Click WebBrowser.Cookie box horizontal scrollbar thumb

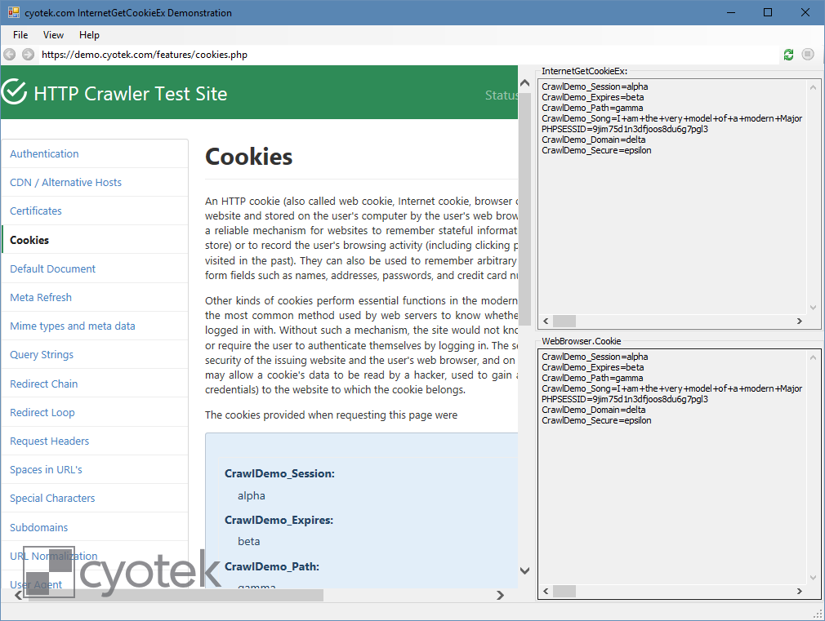tap(564, 592)
